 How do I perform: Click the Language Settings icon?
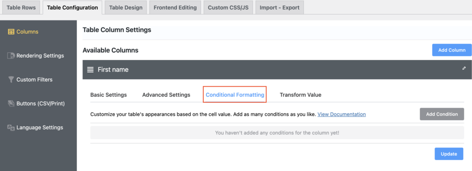coord(11,127)
